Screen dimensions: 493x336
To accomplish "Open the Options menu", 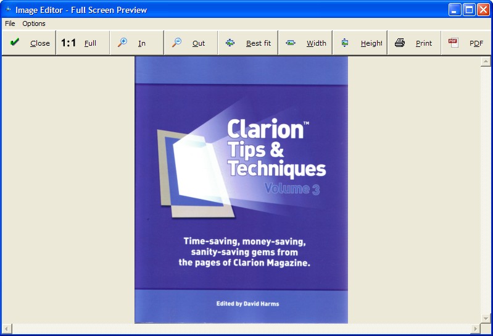I will click(34, 23).
